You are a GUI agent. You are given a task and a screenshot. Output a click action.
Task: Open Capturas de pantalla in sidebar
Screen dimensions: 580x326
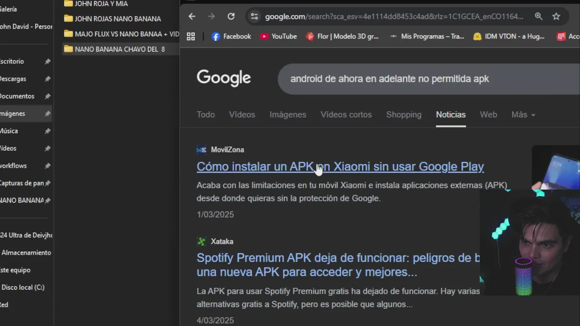(x=22, y=183)
